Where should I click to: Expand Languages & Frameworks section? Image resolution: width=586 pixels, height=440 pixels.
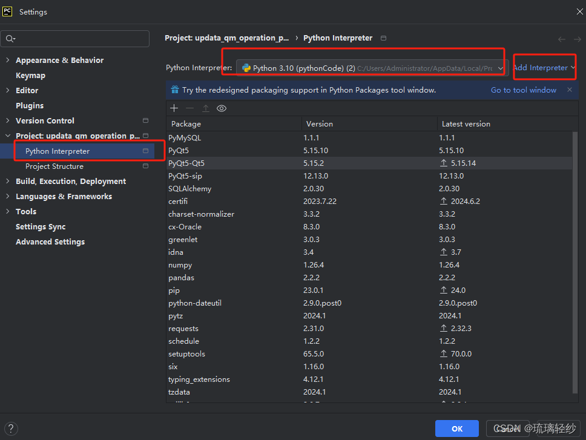click(x=7, y=196)
